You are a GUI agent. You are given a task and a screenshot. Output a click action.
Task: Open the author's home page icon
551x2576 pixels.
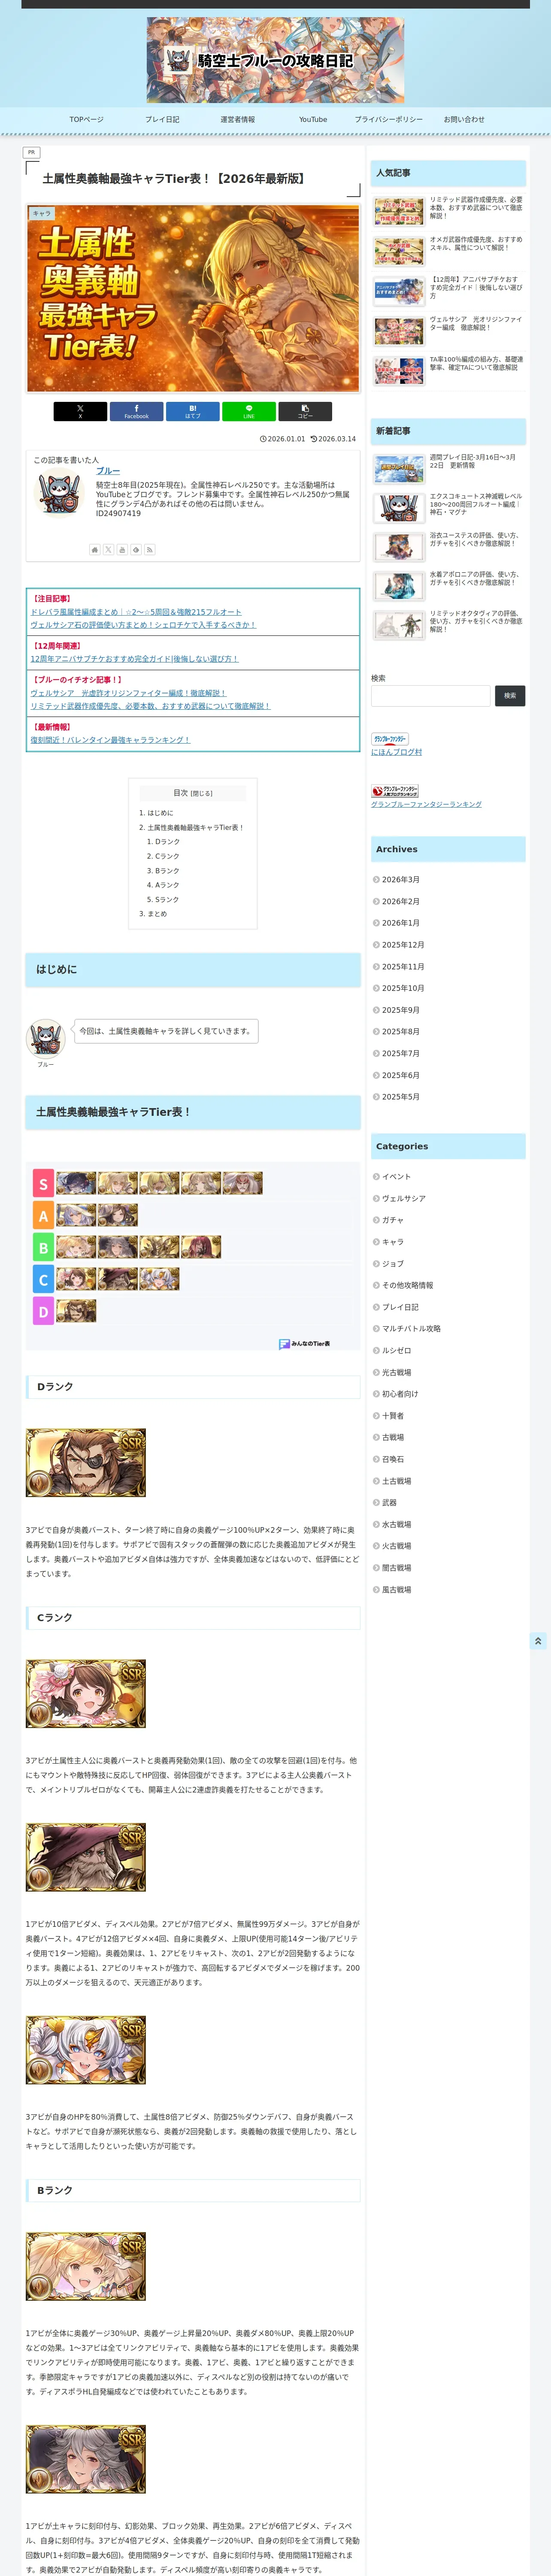[95, 550]
